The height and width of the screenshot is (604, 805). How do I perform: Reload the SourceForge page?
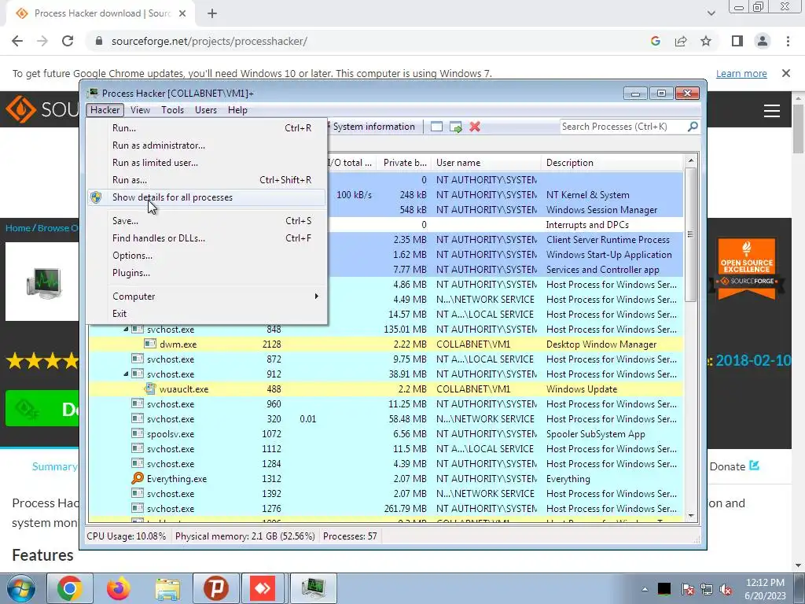click(x=68, y=41)
